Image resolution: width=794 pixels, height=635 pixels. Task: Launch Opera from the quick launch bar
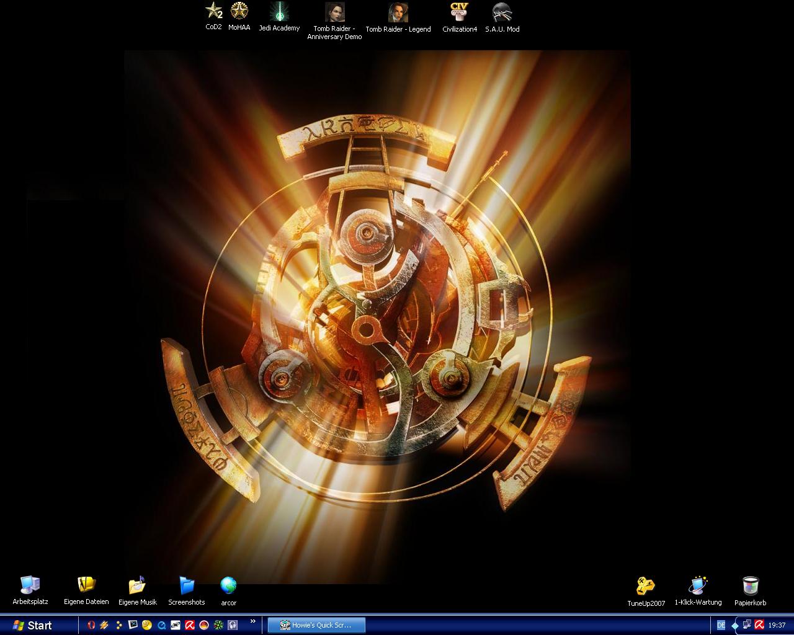coord(91,625)
